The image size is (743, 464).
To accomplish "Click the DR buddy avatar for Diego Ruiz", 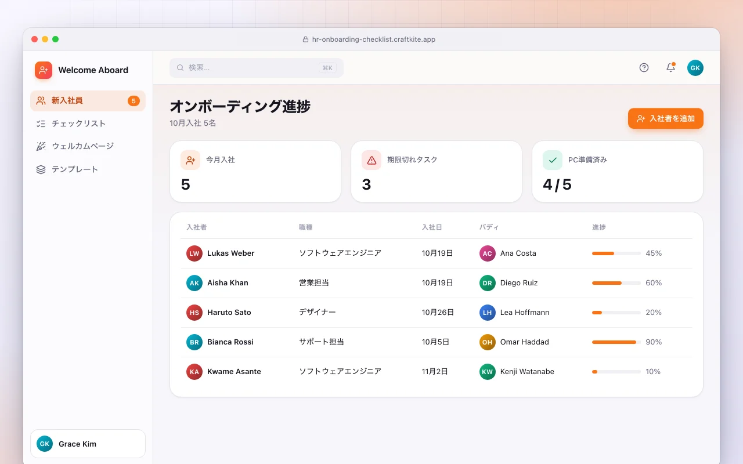I will pos(488,283).
